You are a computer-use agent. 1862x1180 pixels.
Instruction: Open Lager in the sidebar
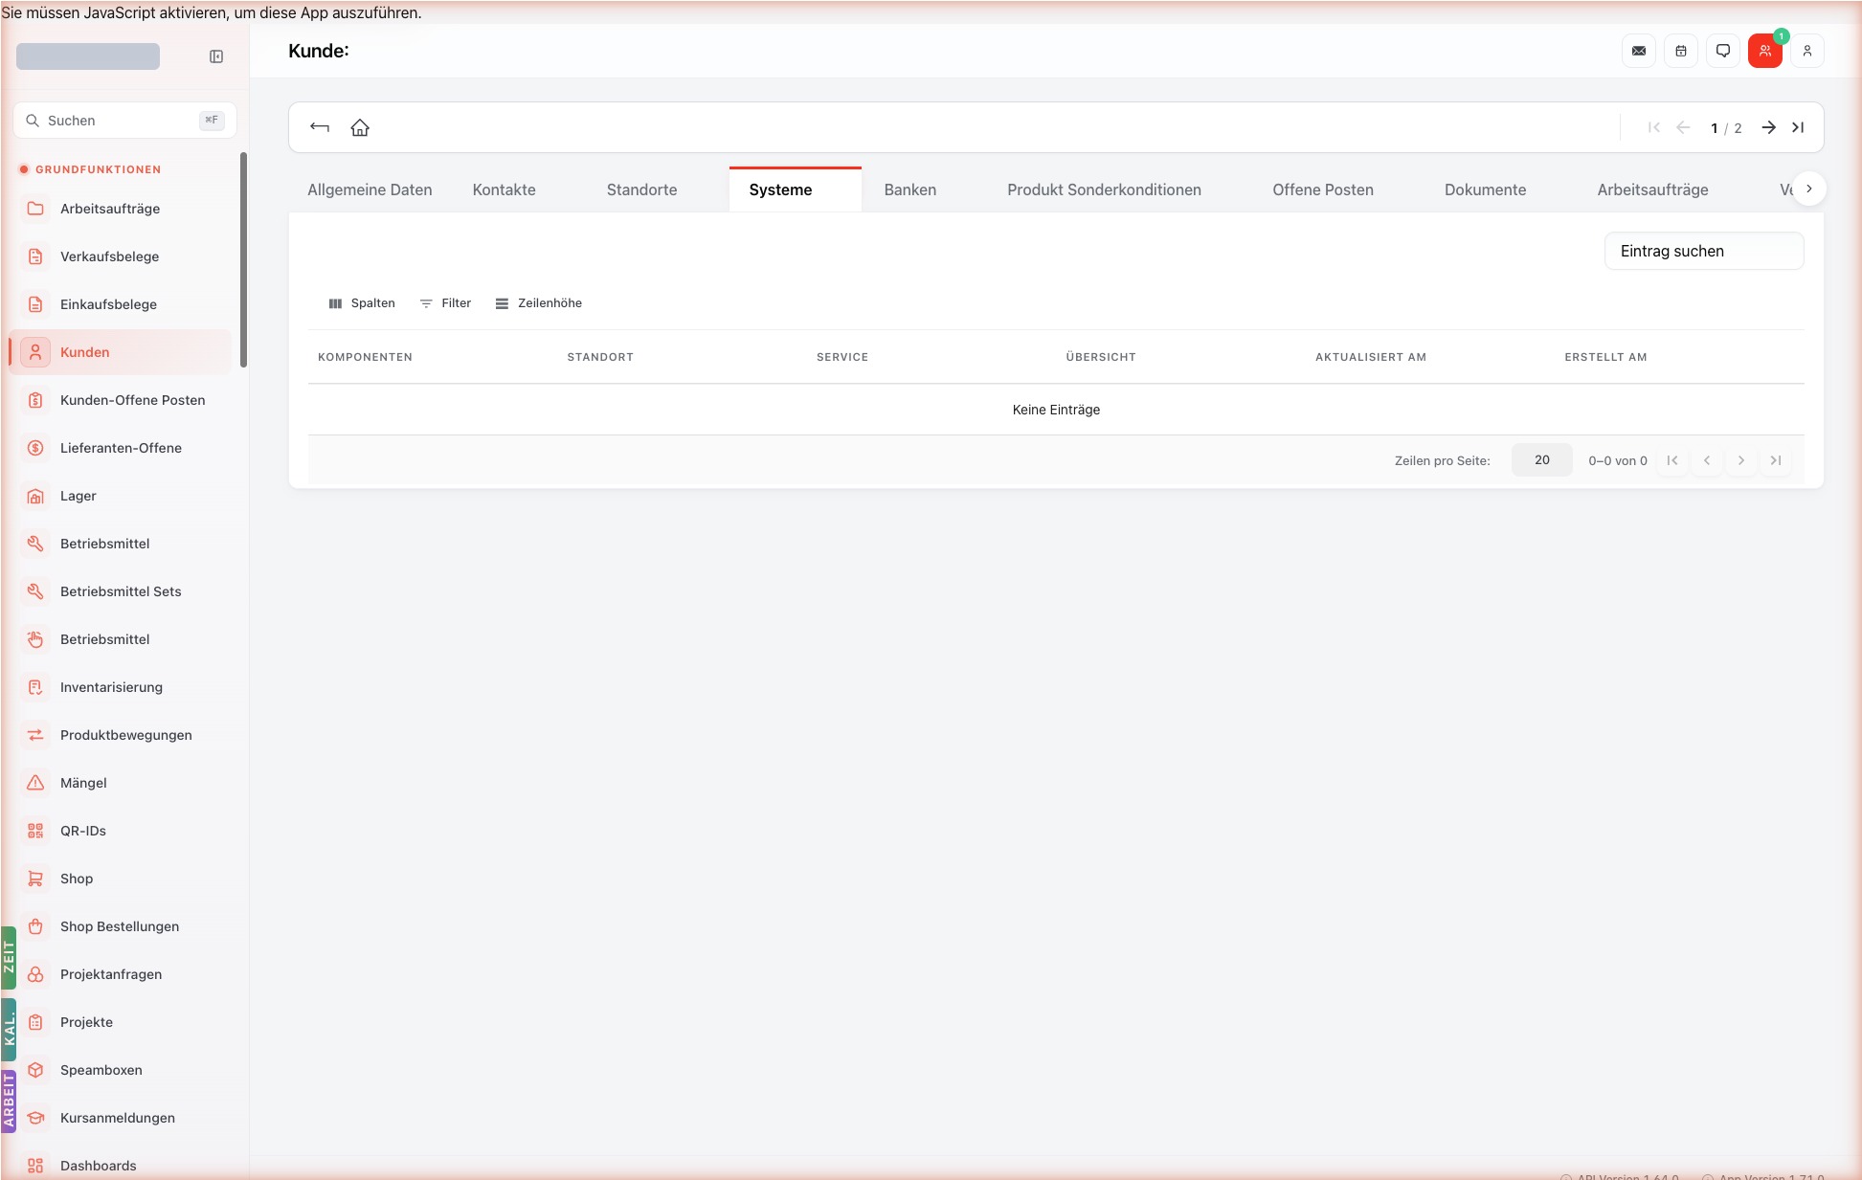click(121, 496)
